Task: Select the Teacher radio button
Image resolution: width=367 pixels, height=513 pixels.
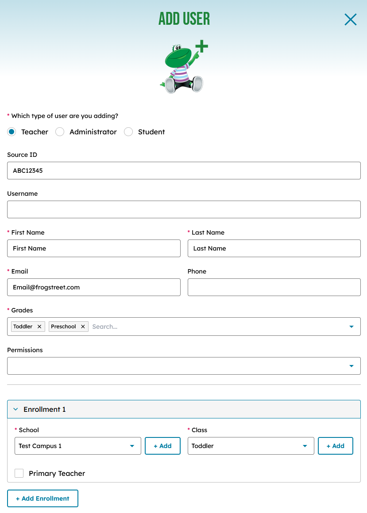Action: [12, 132]
